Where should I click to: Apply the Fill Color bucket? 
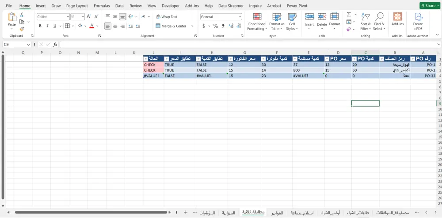(x=80, y=26)
